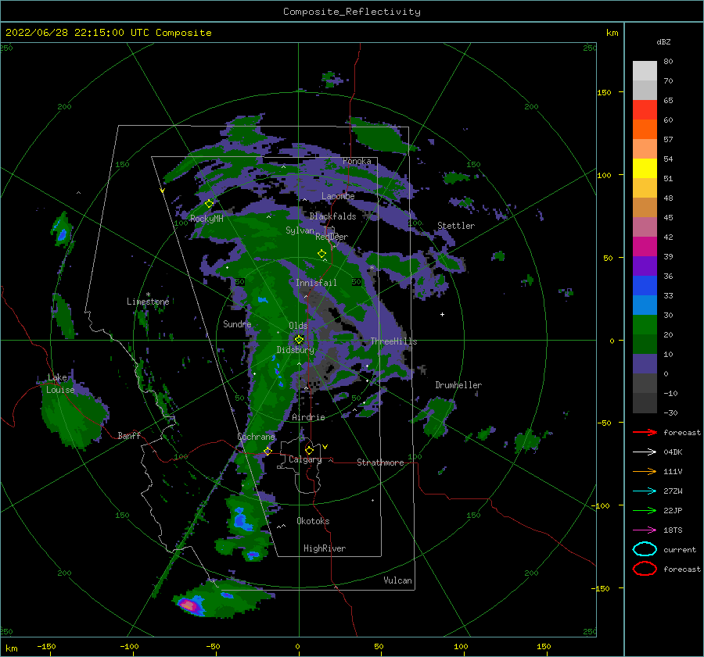The width and height of the screenshot is (704, 657).
Task: Click the cyan 'current' ellipse in legend
Action: 645,549
